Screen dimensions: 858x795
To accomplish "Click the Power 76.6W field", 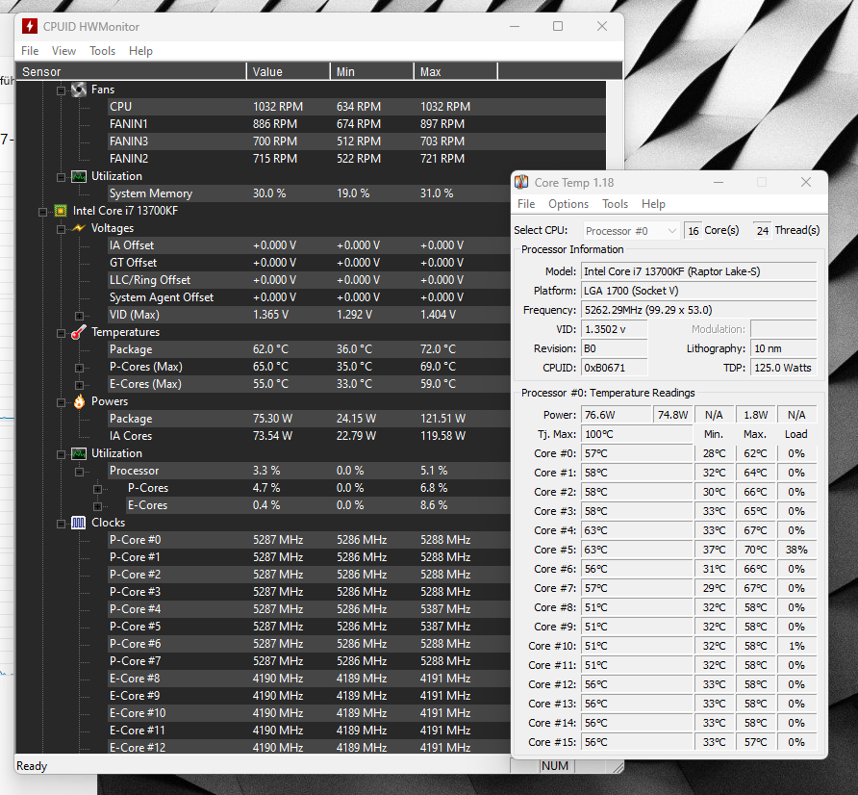I will coord(617,415).
